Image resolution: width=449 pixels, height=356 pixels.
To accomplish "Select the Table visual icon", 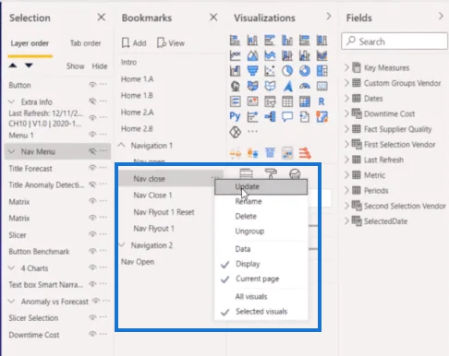I will point(287,101).
